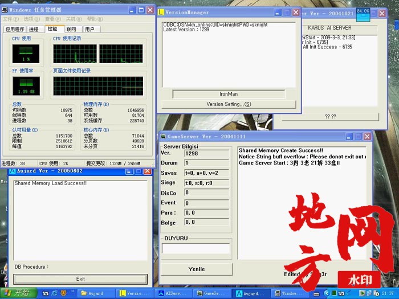This screenshot has width=399, height=299.
Task: Click the ?? ?? button in AI Server window
Action: 331,117
